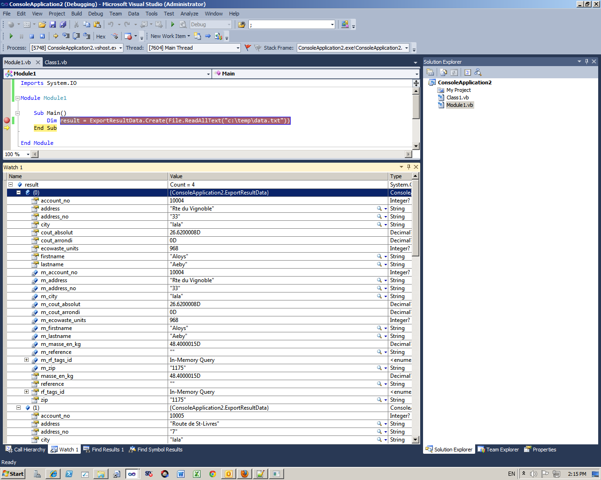Viewport: 601px width, 480px height.
Task: Click the Windows Start button
Action: 13,474
